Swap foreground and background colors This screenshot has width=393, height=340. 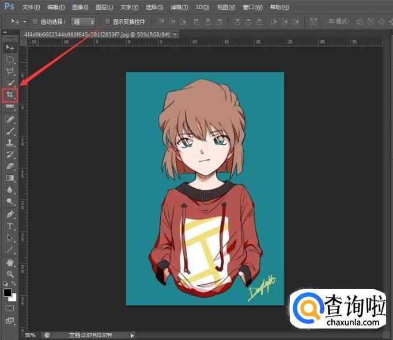(x=13, y=284)
